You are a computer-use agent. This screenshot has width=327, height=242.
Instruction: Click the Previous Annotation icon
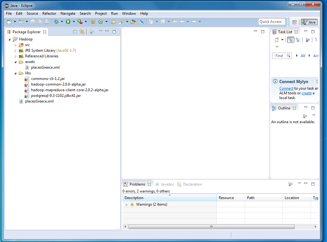(x=163, y=22)
